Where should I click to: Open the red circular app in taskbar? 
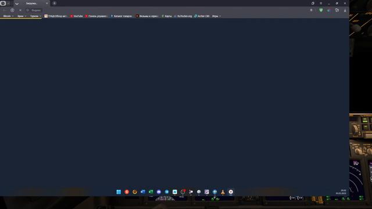click(127, 192)
